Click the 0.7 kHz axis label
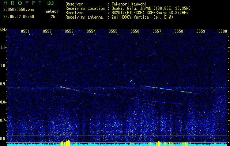This screenshot has width=230, height=146. (x=3, y=120)
